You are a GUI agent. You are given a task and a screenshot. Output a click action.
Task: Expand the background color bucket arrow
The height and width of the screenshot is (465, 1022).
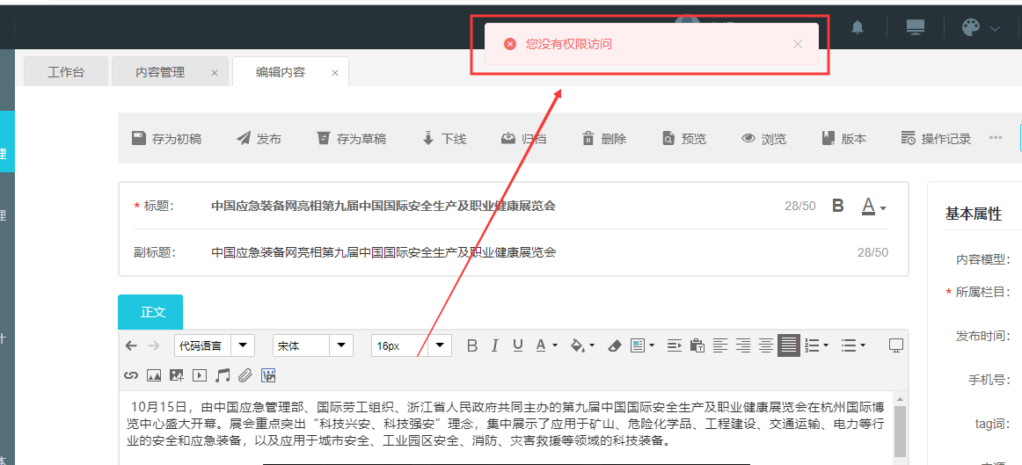pos(592,345)
